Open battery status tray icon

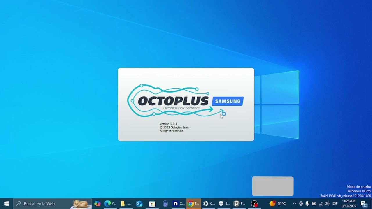(314, 204)
